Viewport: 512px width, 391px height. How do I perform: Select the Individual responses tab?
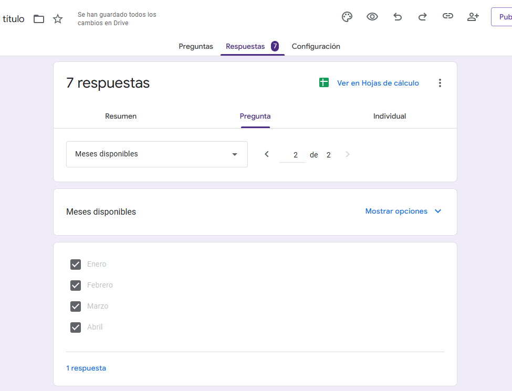click(390, 116)
